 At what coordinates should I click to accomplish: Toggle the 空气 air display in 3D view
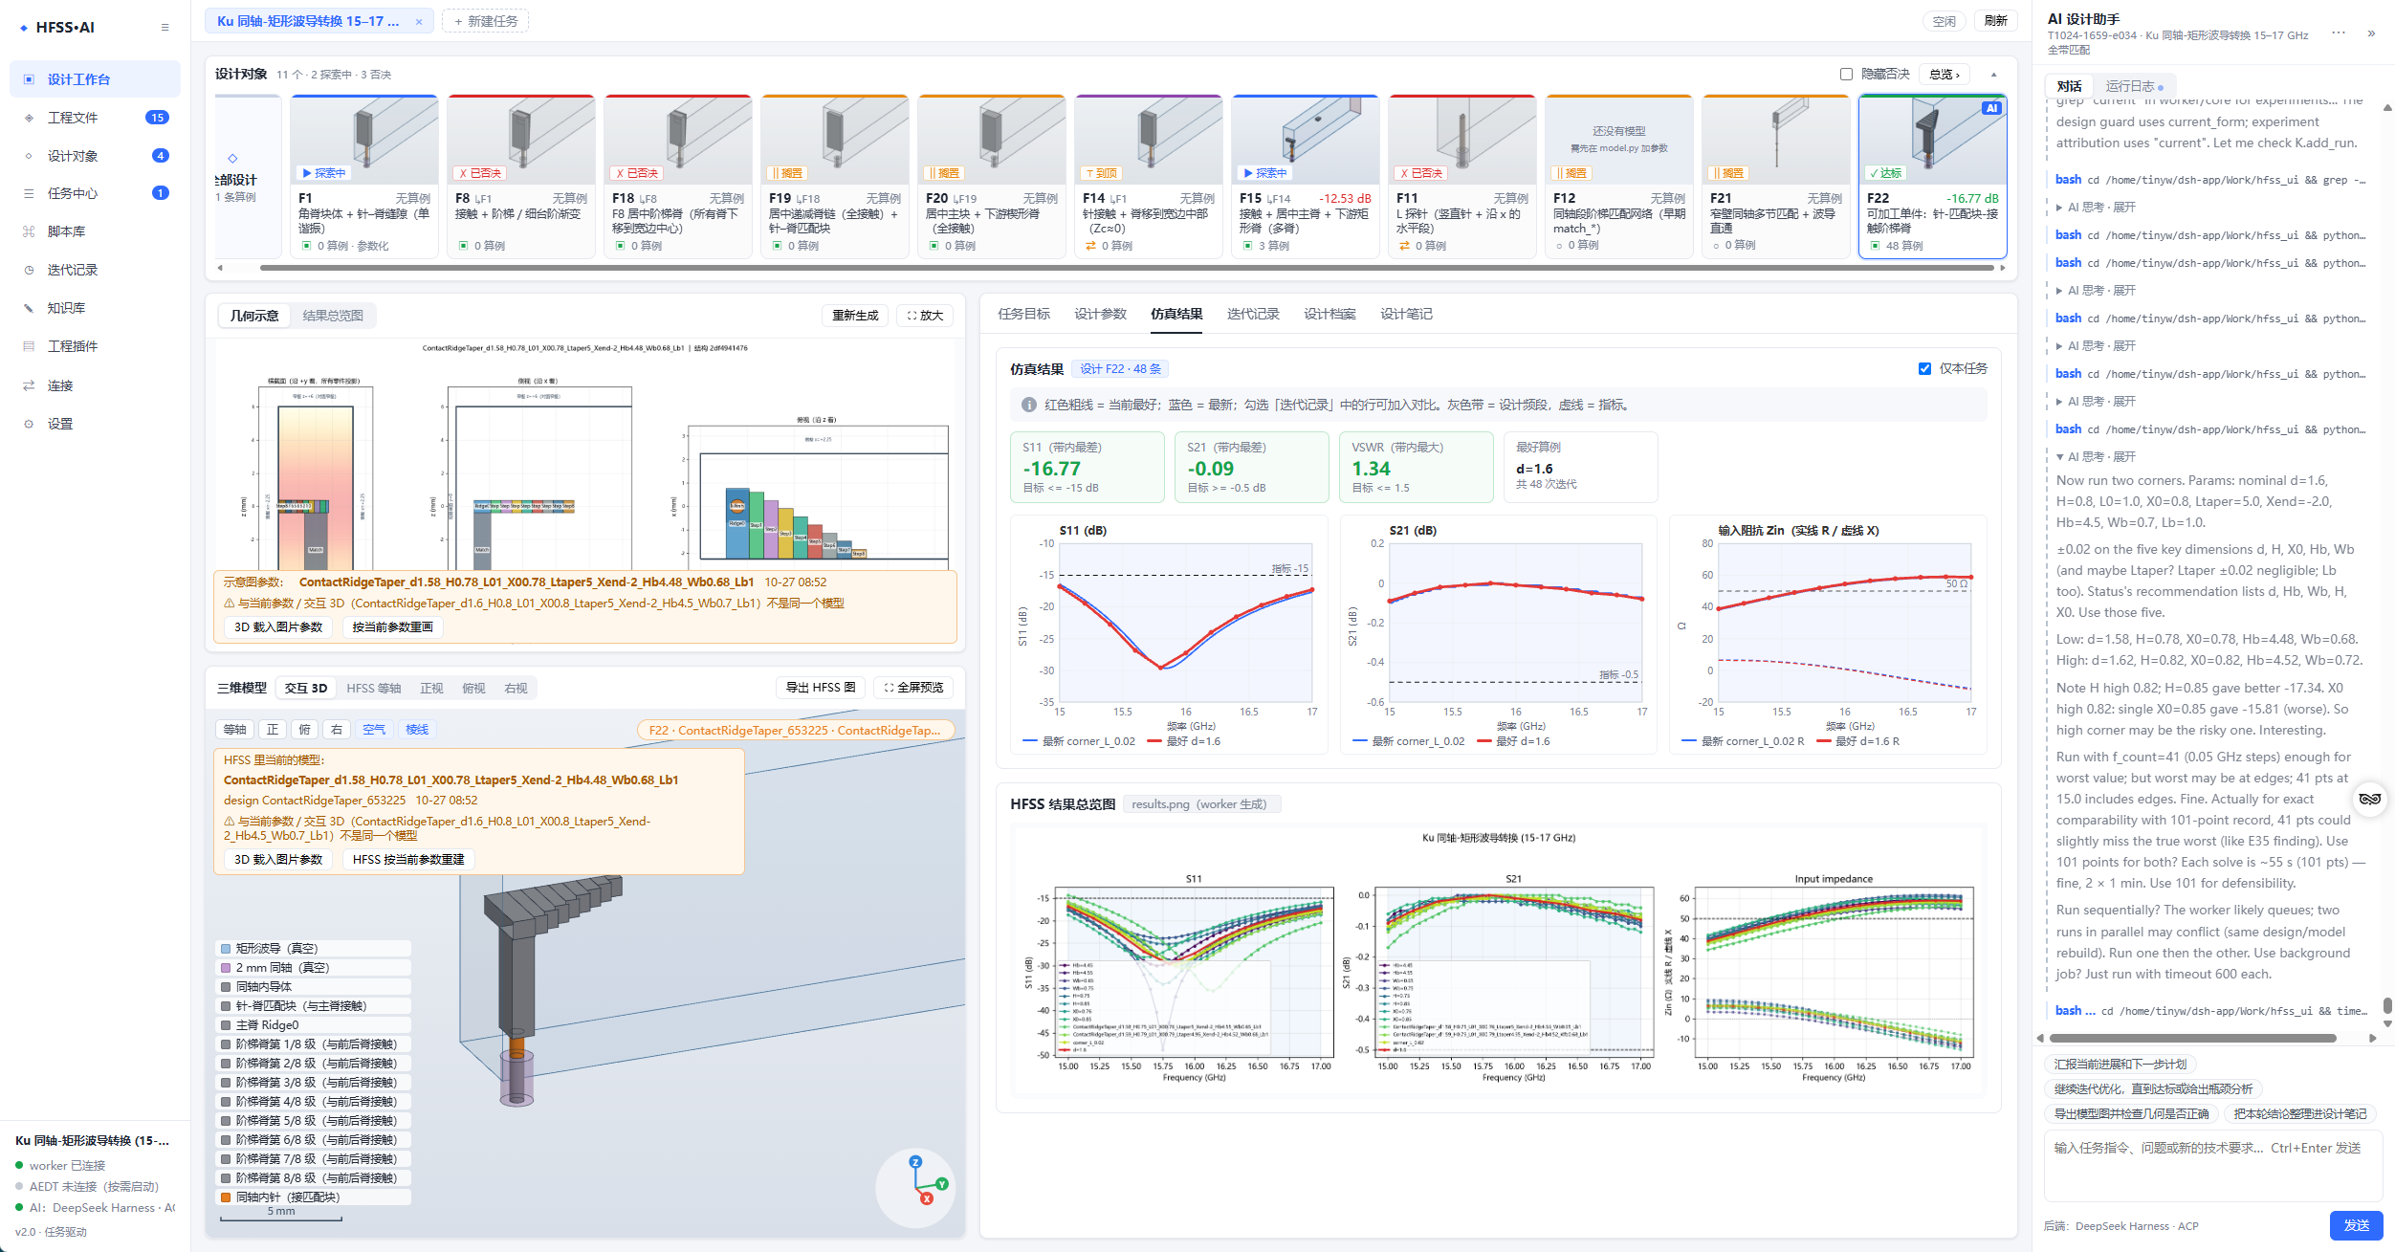click(374, 730)
